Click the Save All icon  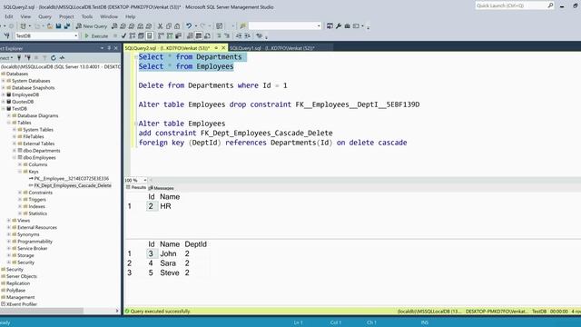pyautogui.click(x=67, y=26)
